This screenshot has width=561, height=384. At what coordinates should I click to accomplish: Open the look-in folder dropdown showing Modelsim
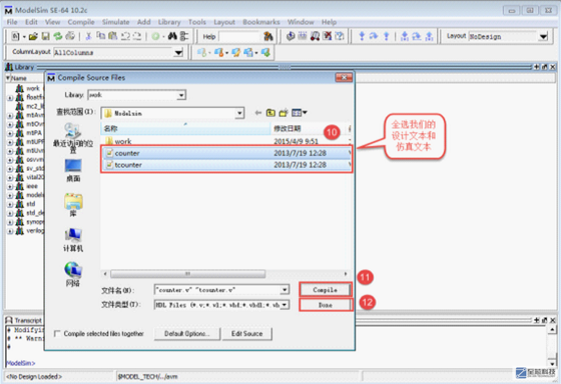pos(240,113)
